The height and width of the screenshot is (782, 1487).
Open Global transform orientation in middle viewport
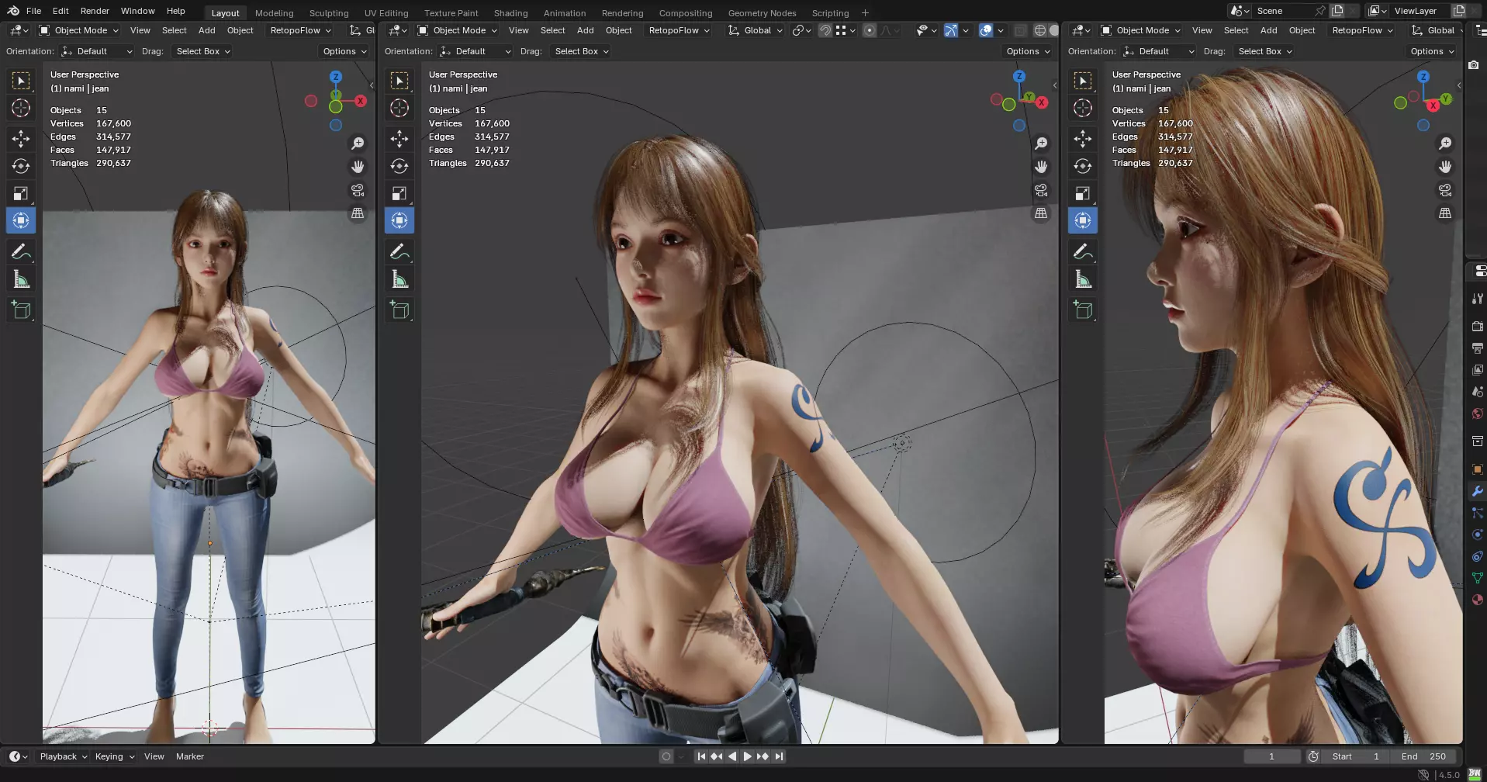click(x=756, y=30)
